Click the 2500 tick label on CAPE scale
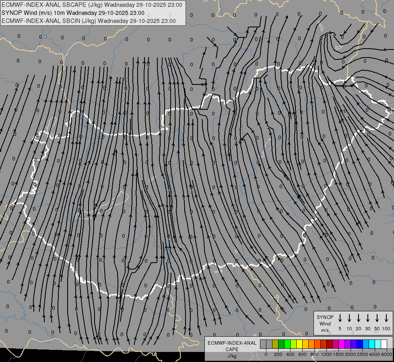The image size is (394, 362). coord(363,354)
